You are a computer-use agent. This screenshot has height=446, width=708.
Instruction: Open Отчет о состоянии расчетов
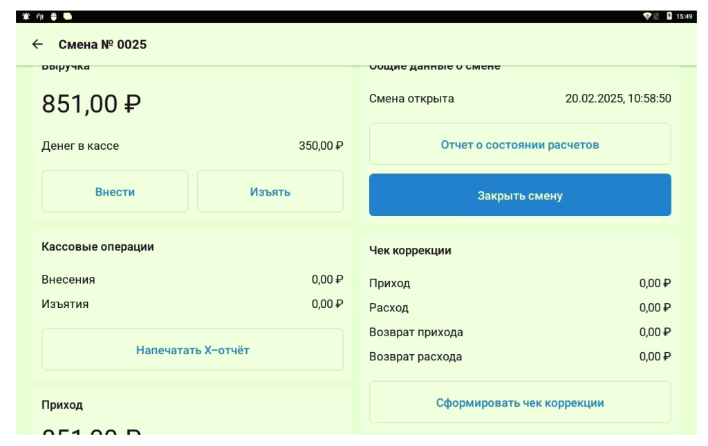[x=520, y=145]
